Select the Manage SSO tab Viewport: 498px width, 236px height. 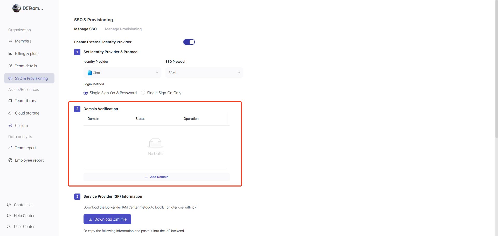click(85, 29)
